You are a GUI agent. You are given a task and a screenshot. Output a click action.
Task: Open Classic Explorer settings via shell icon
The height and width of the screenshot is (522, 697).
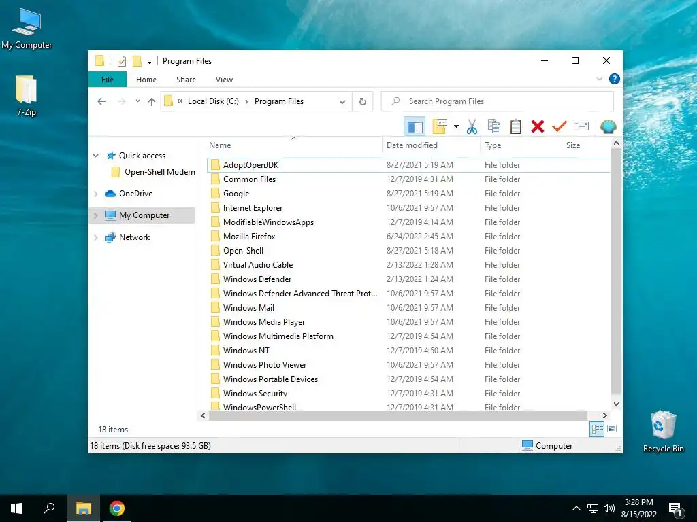(x=608, y=127)
